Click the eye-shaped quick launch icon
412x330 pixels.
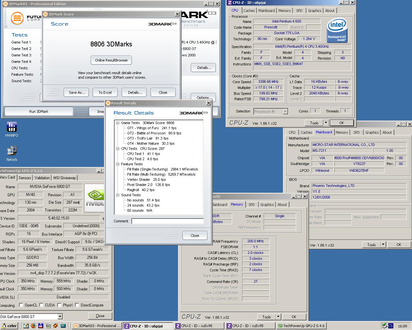(48, 326)
